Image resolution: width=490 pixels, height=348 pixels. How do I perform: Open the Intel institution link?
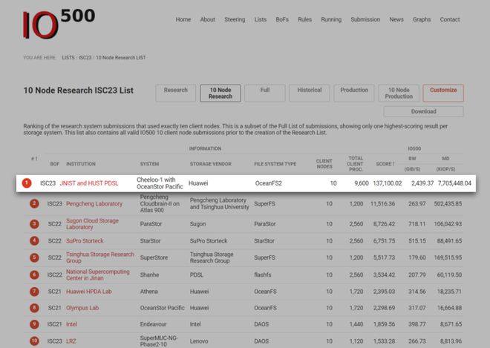(71, 324)
